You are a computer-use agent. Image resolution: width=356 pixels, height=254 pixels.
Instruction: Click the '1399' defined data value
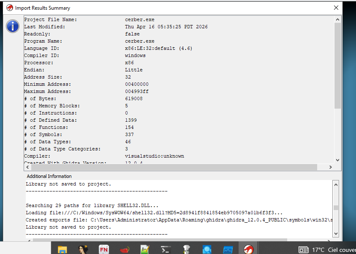131,120
